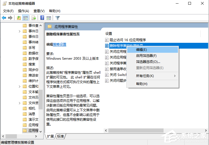Click folder icon next to 消息

coord(25,114)
